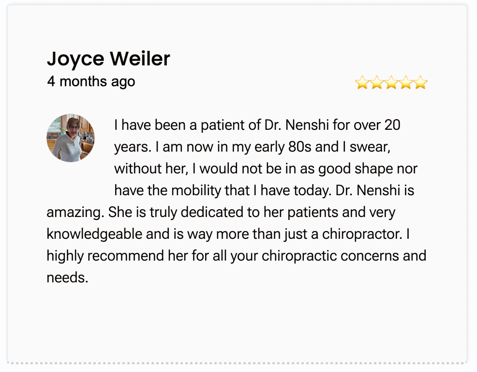Click the first star in the rating
The image size is (477, 372).
coord(362,82)
